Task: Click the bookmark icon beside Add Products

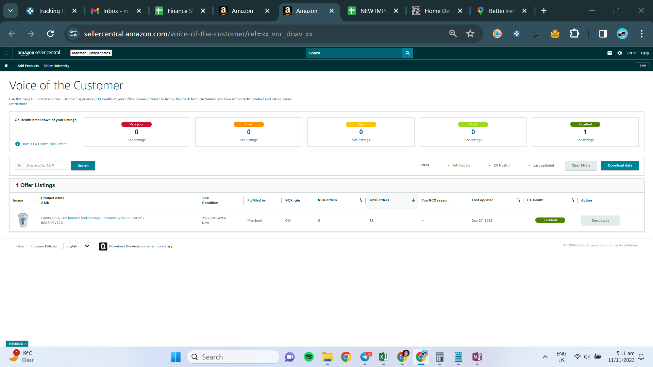Action: click(x=6, y=66)
